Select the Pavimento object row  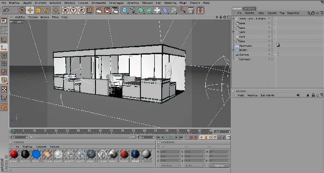[246, 46]
